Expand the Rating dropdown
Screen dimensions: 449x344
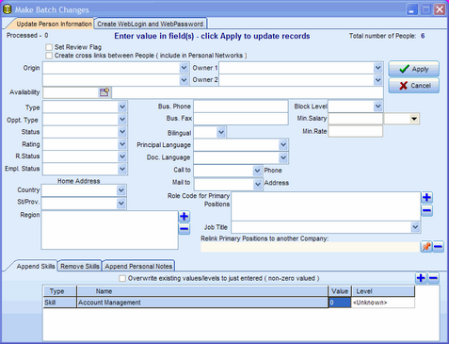[122, 144]
